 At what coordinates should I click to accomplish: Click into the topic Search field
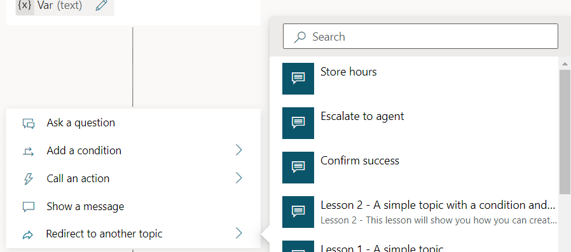(x=420, y=36)
